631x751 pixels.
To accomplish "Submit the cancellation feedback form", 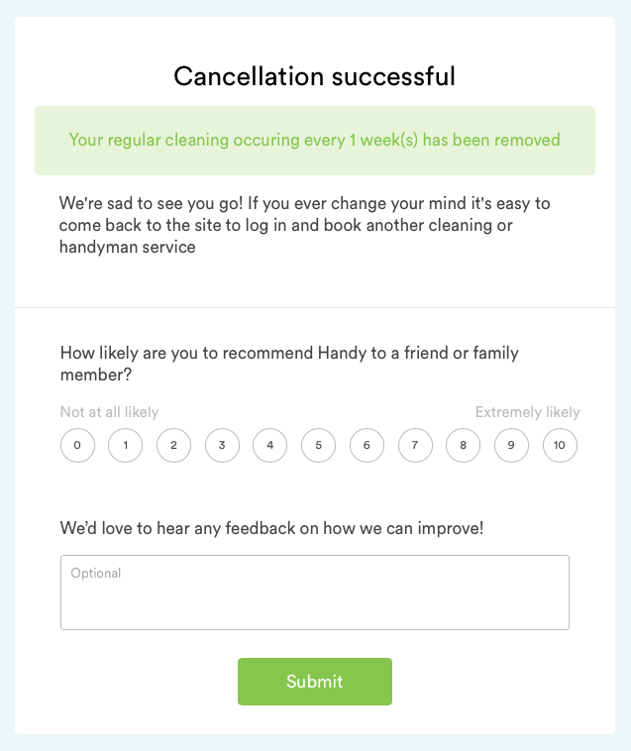I will (315, 681).
